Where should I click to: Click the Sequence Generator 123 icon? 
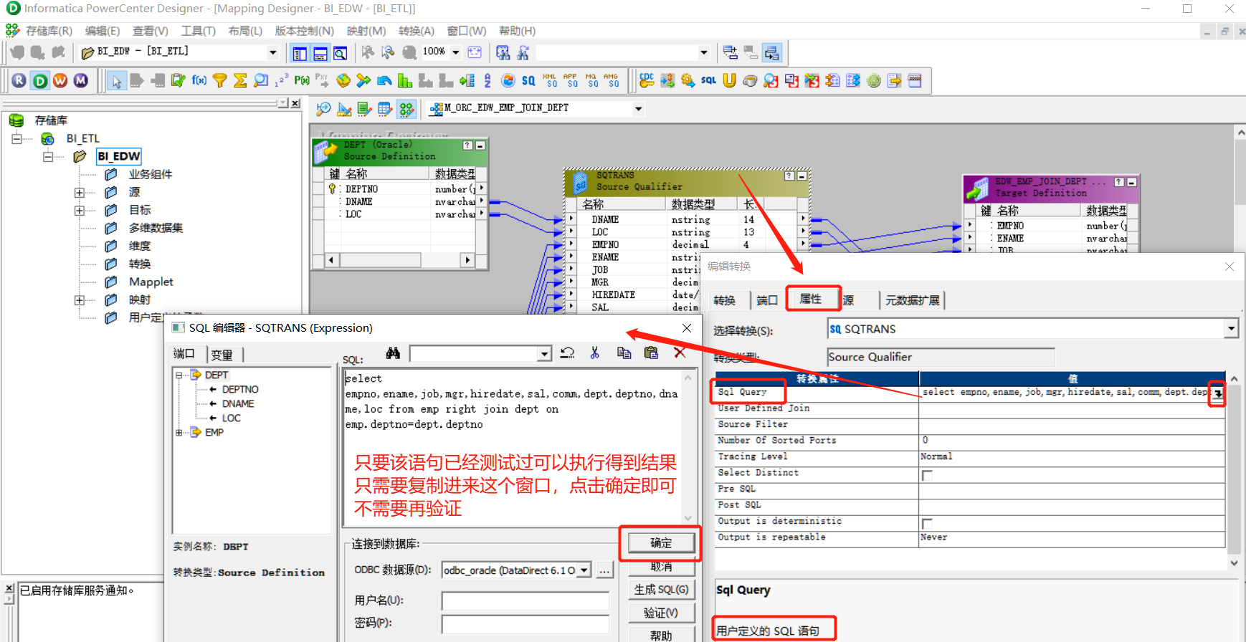click(282, 81)
